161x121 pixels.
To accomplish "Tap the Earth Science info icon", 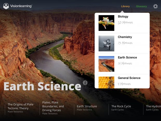I will coord(85,83).
